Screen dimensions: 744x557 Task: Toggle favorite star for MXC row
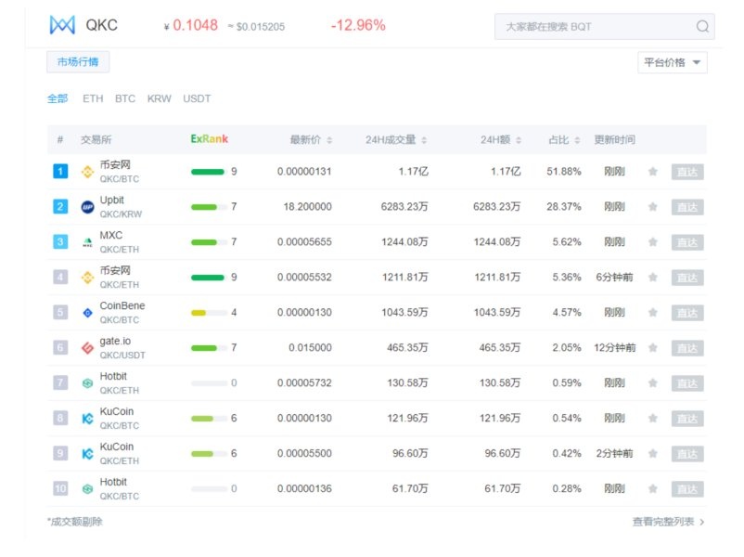(653, 242)
